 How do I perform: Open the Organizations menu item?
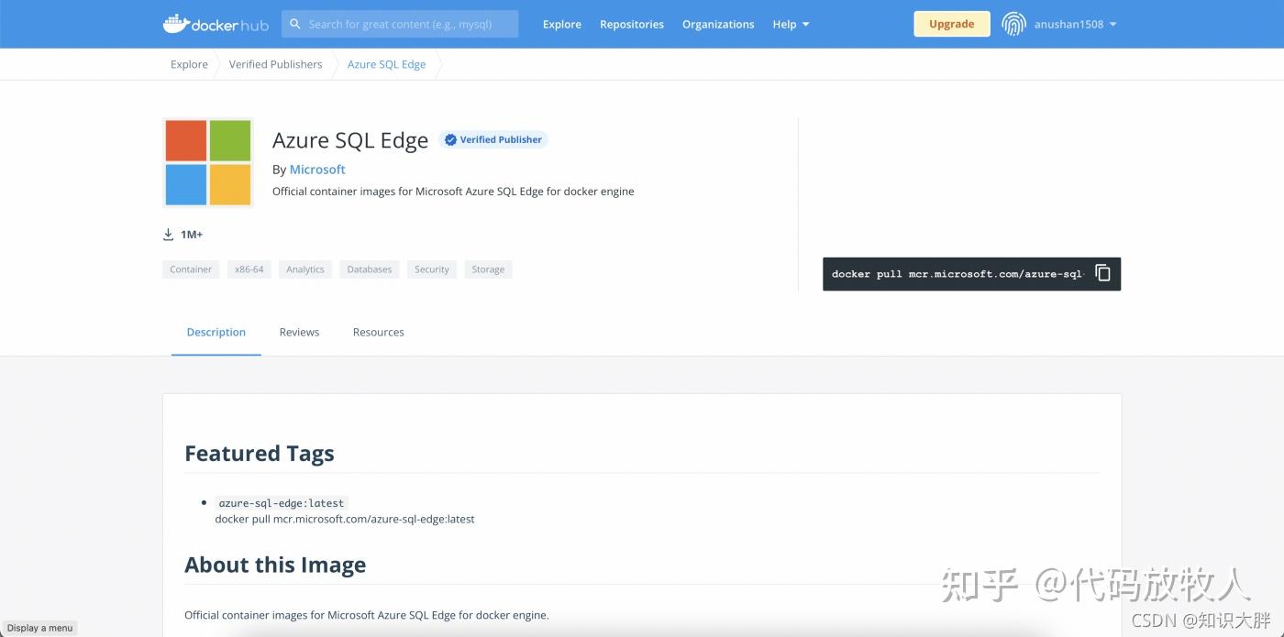718,24
